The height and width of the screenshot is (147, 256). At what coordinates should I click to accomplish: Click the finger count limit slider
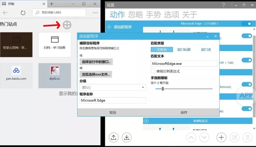pos(184,89)
